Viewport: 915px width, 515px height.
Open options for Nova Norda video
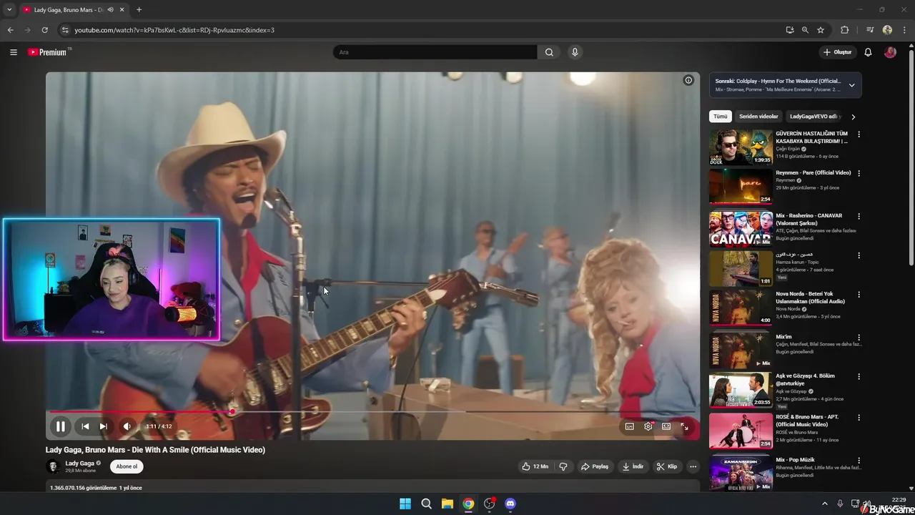859,295
